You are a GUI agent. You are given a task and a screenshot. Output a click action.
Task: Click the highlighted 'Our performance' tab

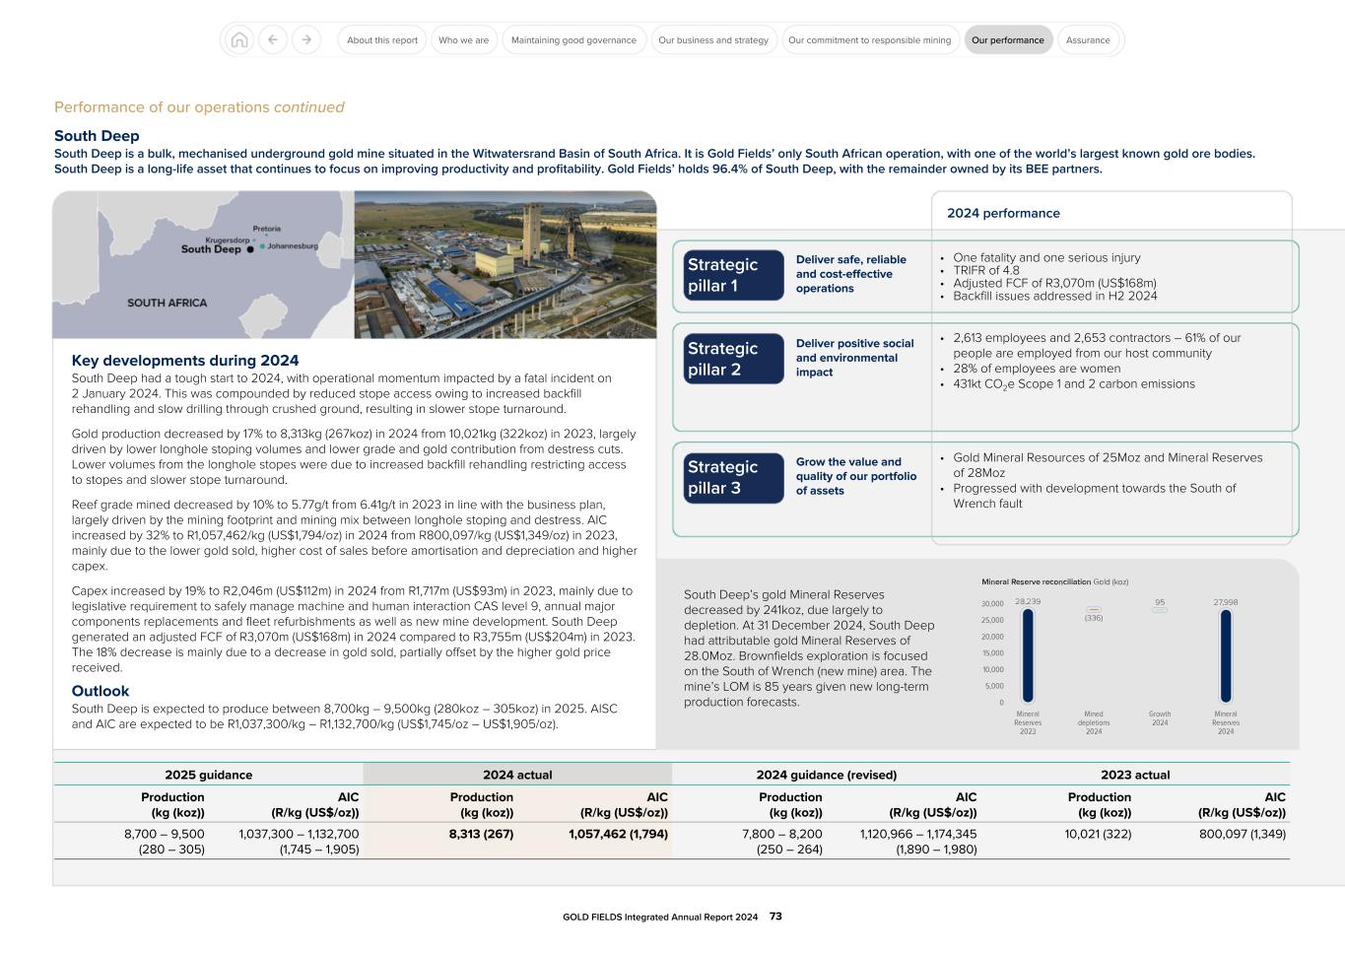pos(1009,40)
